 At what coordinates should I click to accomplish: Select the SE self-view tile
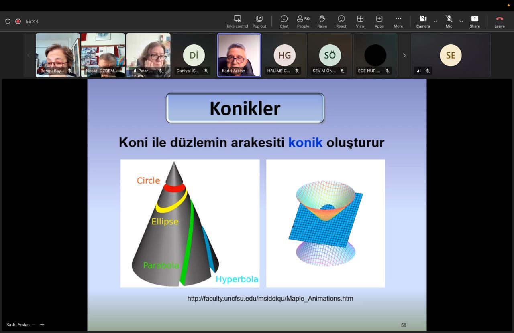451,55
